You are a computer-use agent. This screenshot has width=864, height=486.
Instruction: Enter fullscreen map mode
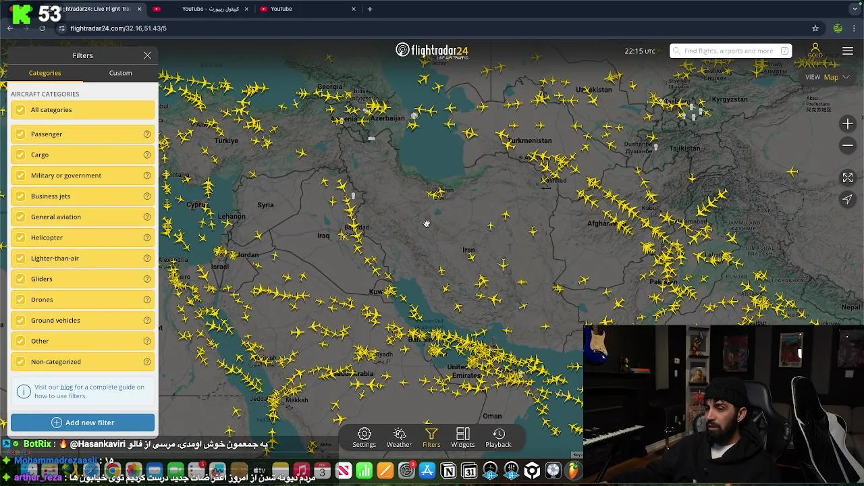point(848,178)
